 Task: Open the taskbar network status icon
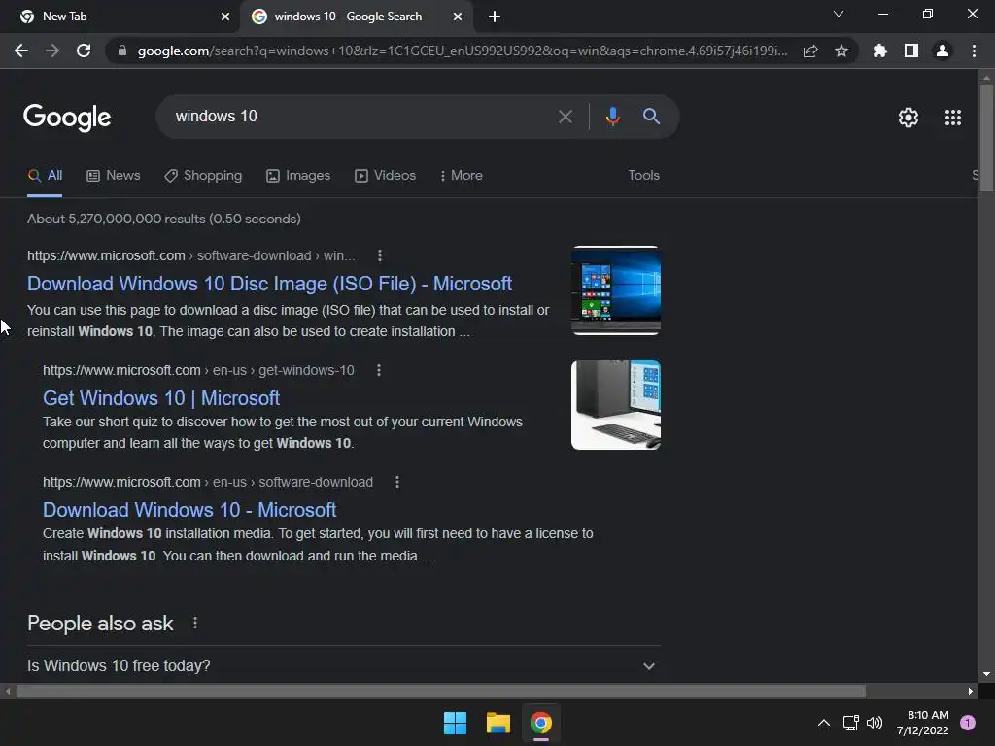(x=850, y=723)
